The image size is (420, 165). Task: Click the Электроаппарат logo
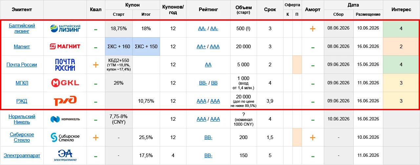[x=65, y=155]
